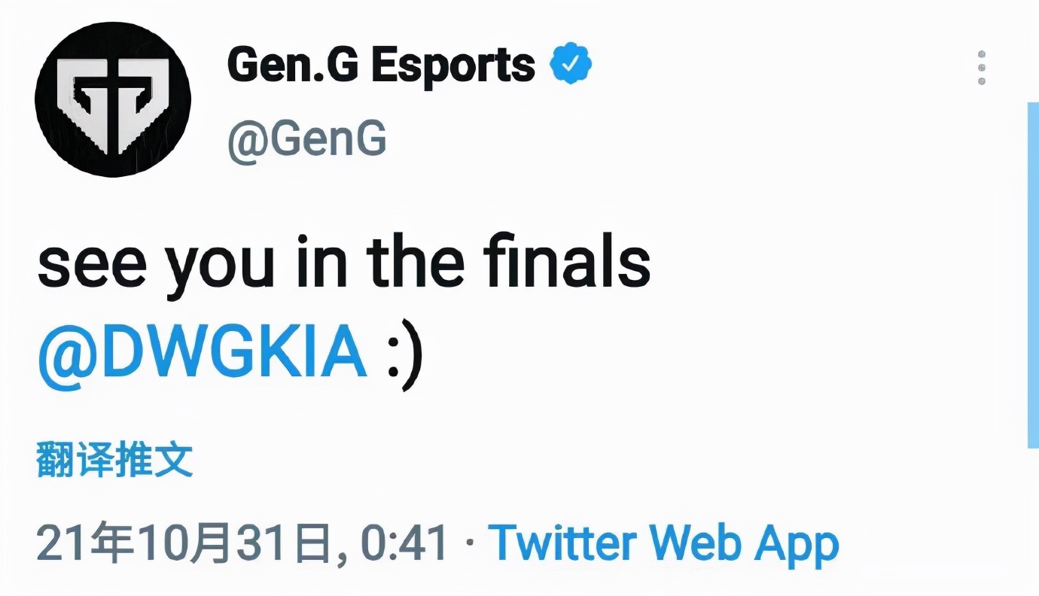1039x596 pixels.
Task: Click the verified checkmark badge next to Gen.G Esports
Action: pyautogui.click(x=571, y=63)
